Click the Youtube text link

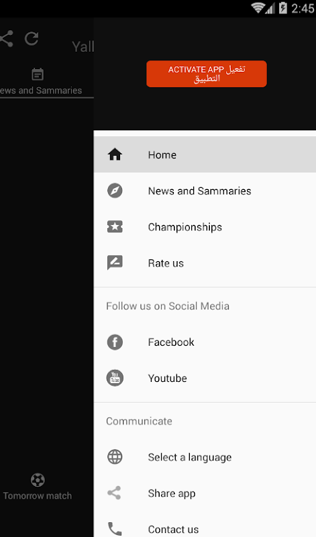coord(168,378)
